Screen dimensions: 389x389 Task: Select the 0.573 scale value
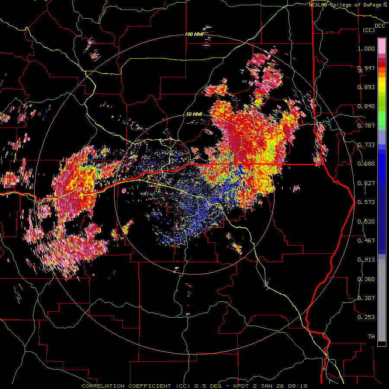pos(366,202)
